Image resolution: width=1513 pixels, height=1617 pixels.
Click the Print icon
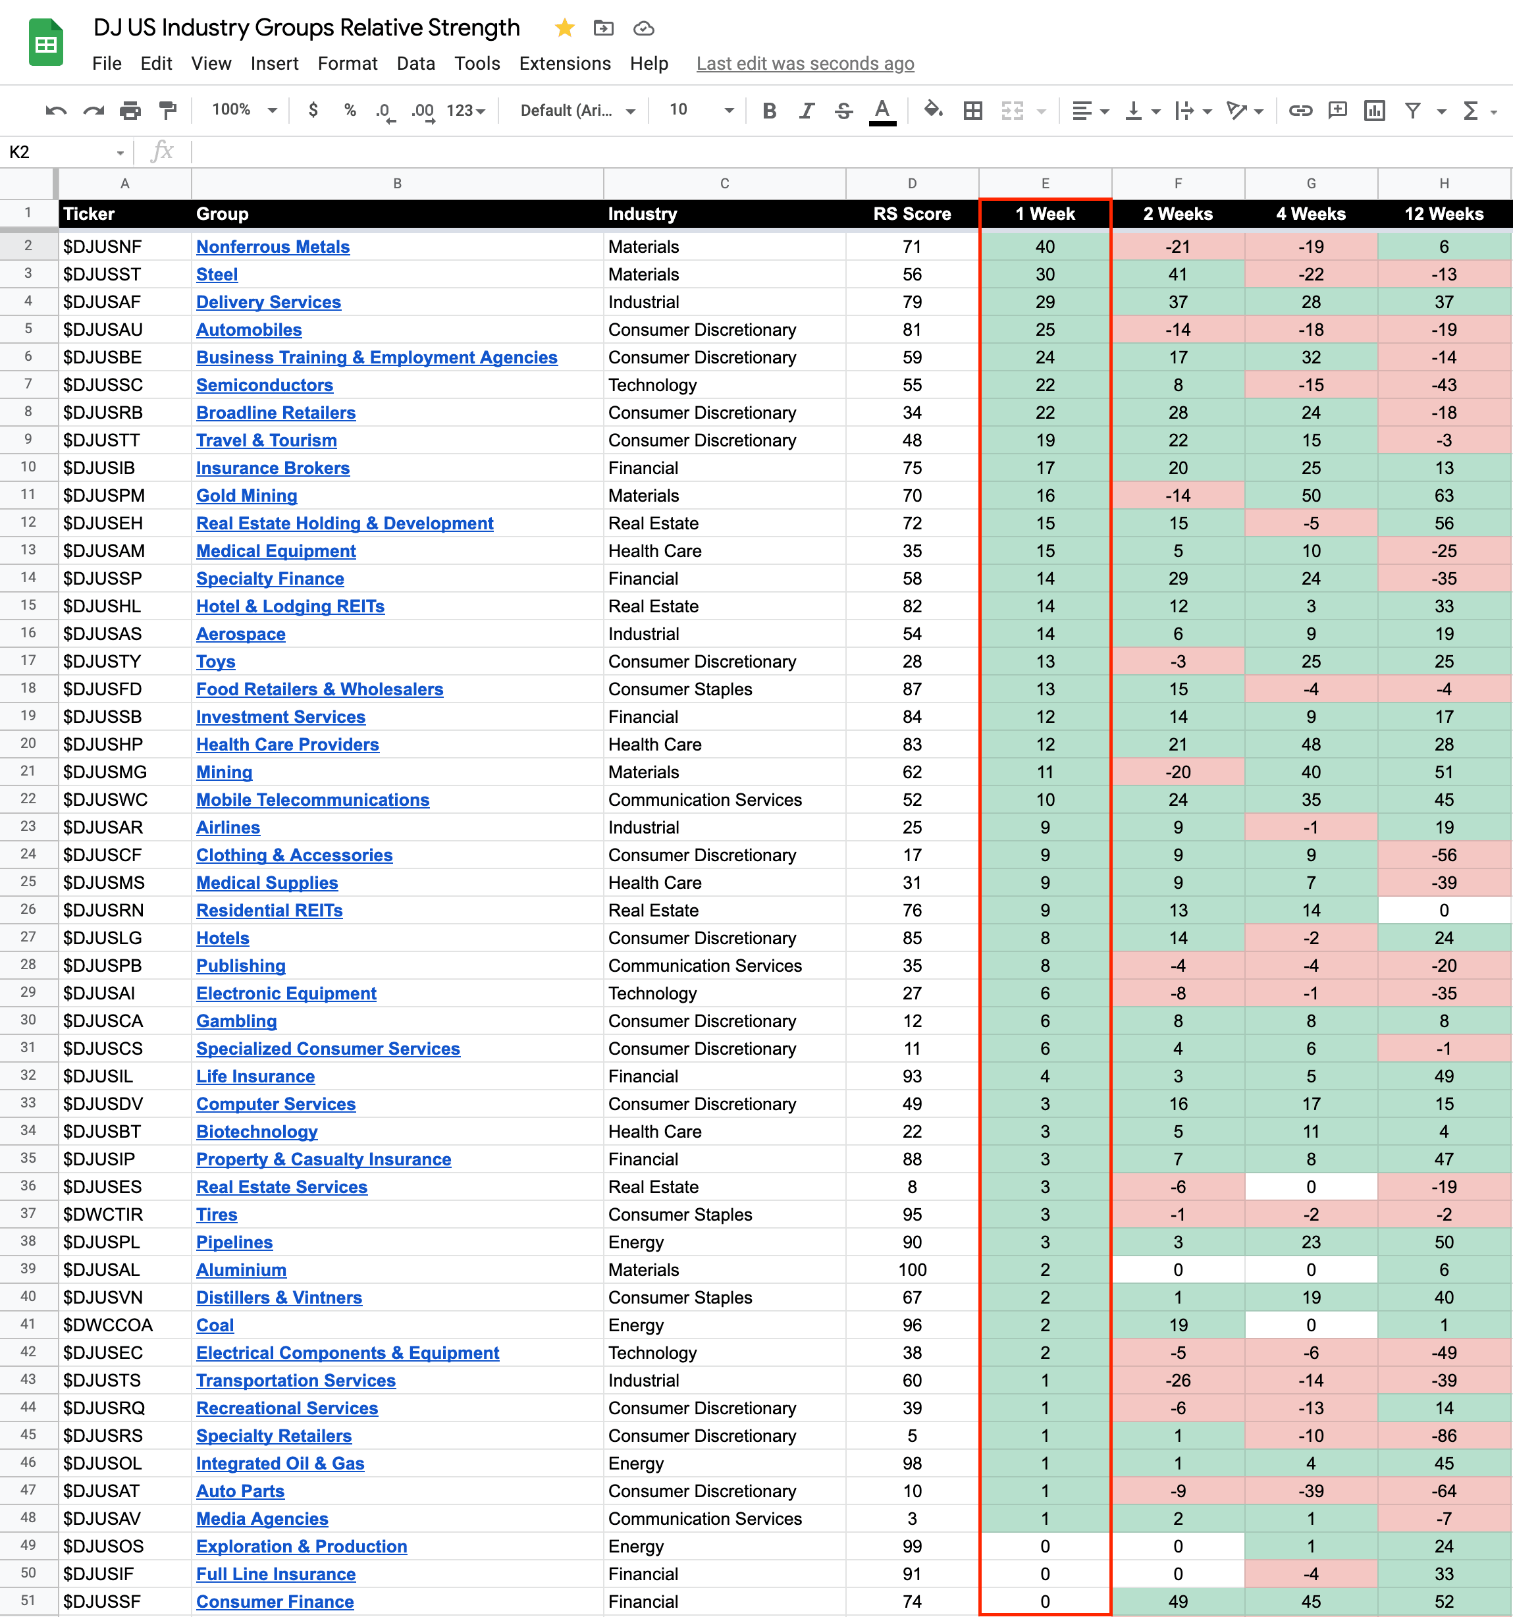[130, 111]
